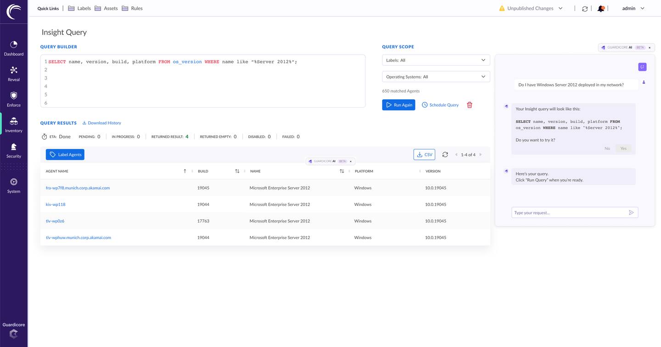The height and width of the screenshot is (347, 661).
Task: Expand the Labels: All dropdown
Action: pos(436,60)
